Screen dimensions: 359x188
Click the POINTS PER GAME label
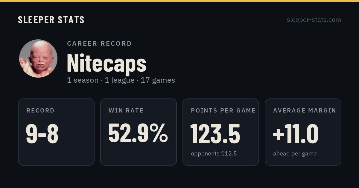(x=223, y=111)
